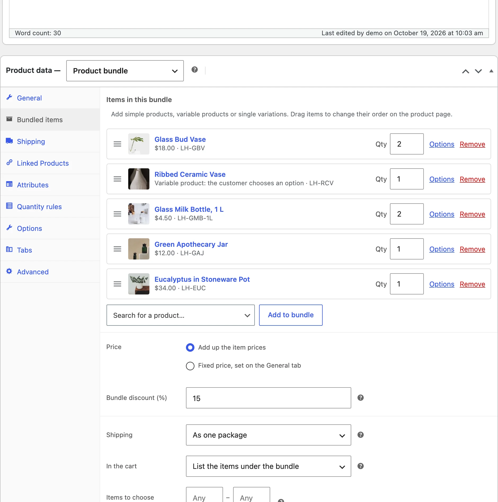Select Add up the item prices
Viewport: 498px width, 502px height.
[x=190, y=347]
